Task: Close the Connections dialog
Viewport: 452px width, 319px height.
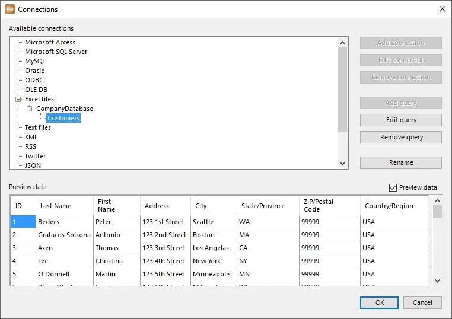Action: tap(442, 9)
